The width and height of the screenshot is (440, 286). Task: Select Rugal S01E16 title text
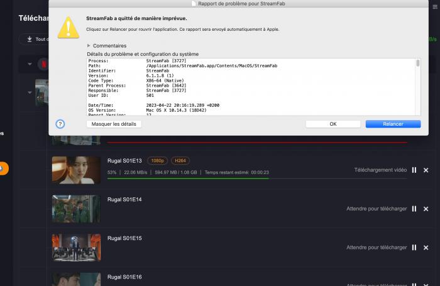point(124,277)
